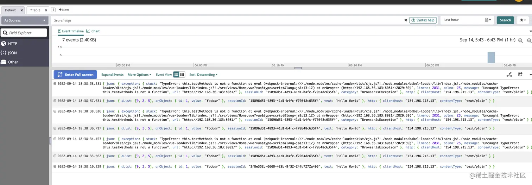Screen dimensions: 532x185
Task: Run the query with the Search button
Action: click(x=505, y=20)
